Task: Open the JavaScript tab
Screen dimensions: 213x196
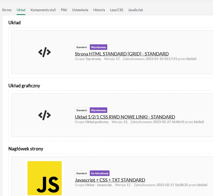Action: [135, 10]
